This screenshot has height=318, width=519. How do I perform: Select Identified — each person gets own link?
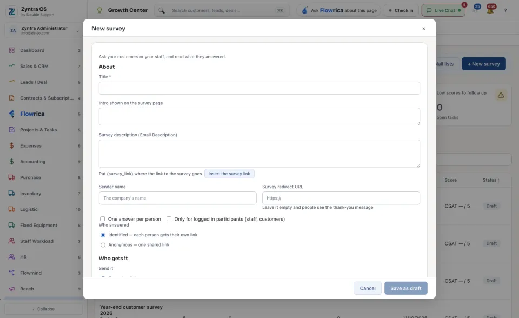pos(103,235)
